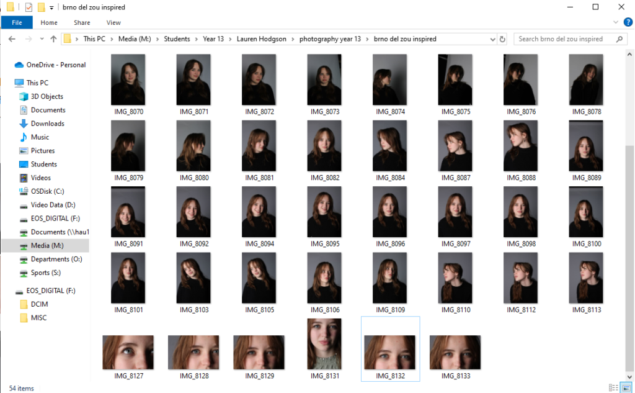Open the File menu tab

(17, 23)
